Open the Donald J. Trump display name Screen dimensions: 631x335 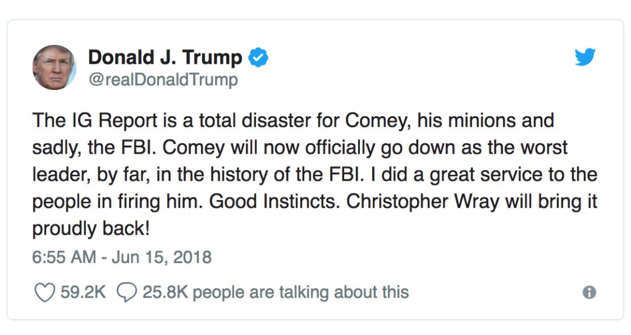click(165, 57)
